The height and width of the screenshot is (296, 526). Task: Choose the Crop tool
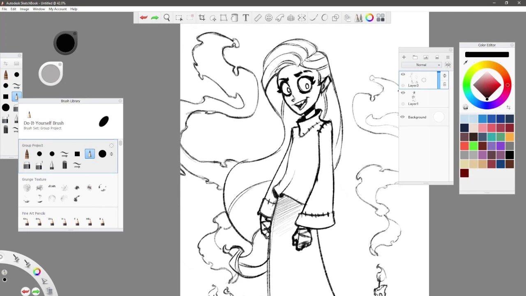click(202, 18)
